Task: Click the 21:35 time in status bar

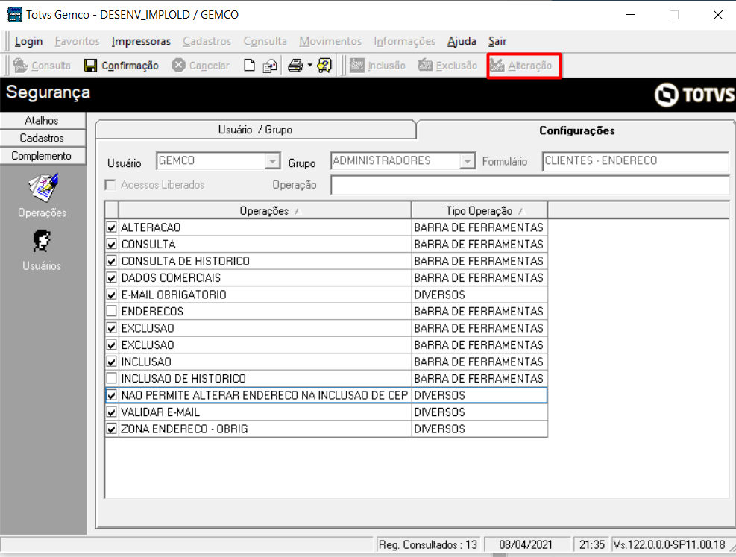Action: (x=592, y=545)
